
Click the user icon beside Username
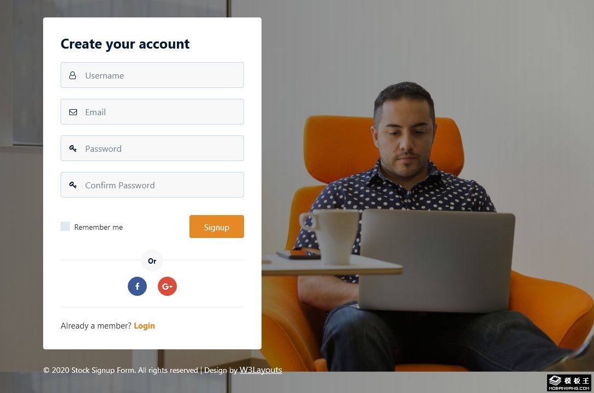tap(73, 75)
